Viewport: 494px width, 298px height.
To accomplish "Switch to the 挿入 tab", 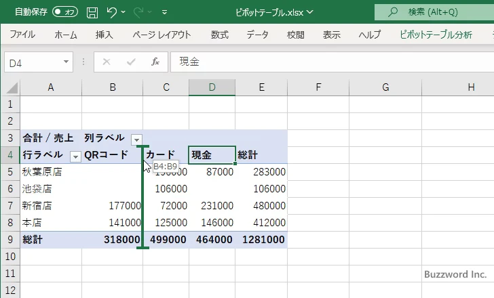I will [104, 35].
